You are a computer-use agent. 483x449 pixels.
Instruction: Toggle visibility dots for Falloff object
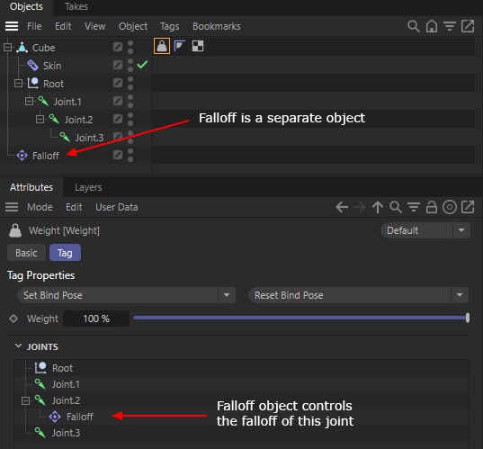coord(130,156)
